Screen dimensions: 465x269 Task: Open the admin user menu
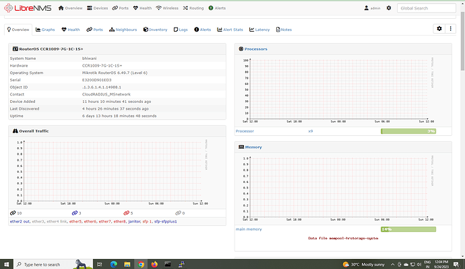pos(372,8)
